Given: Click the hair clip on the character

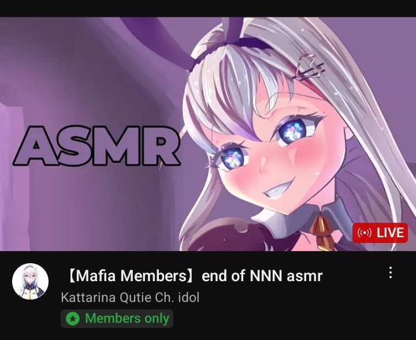Looking at the screenshot, I should [309, 68].
